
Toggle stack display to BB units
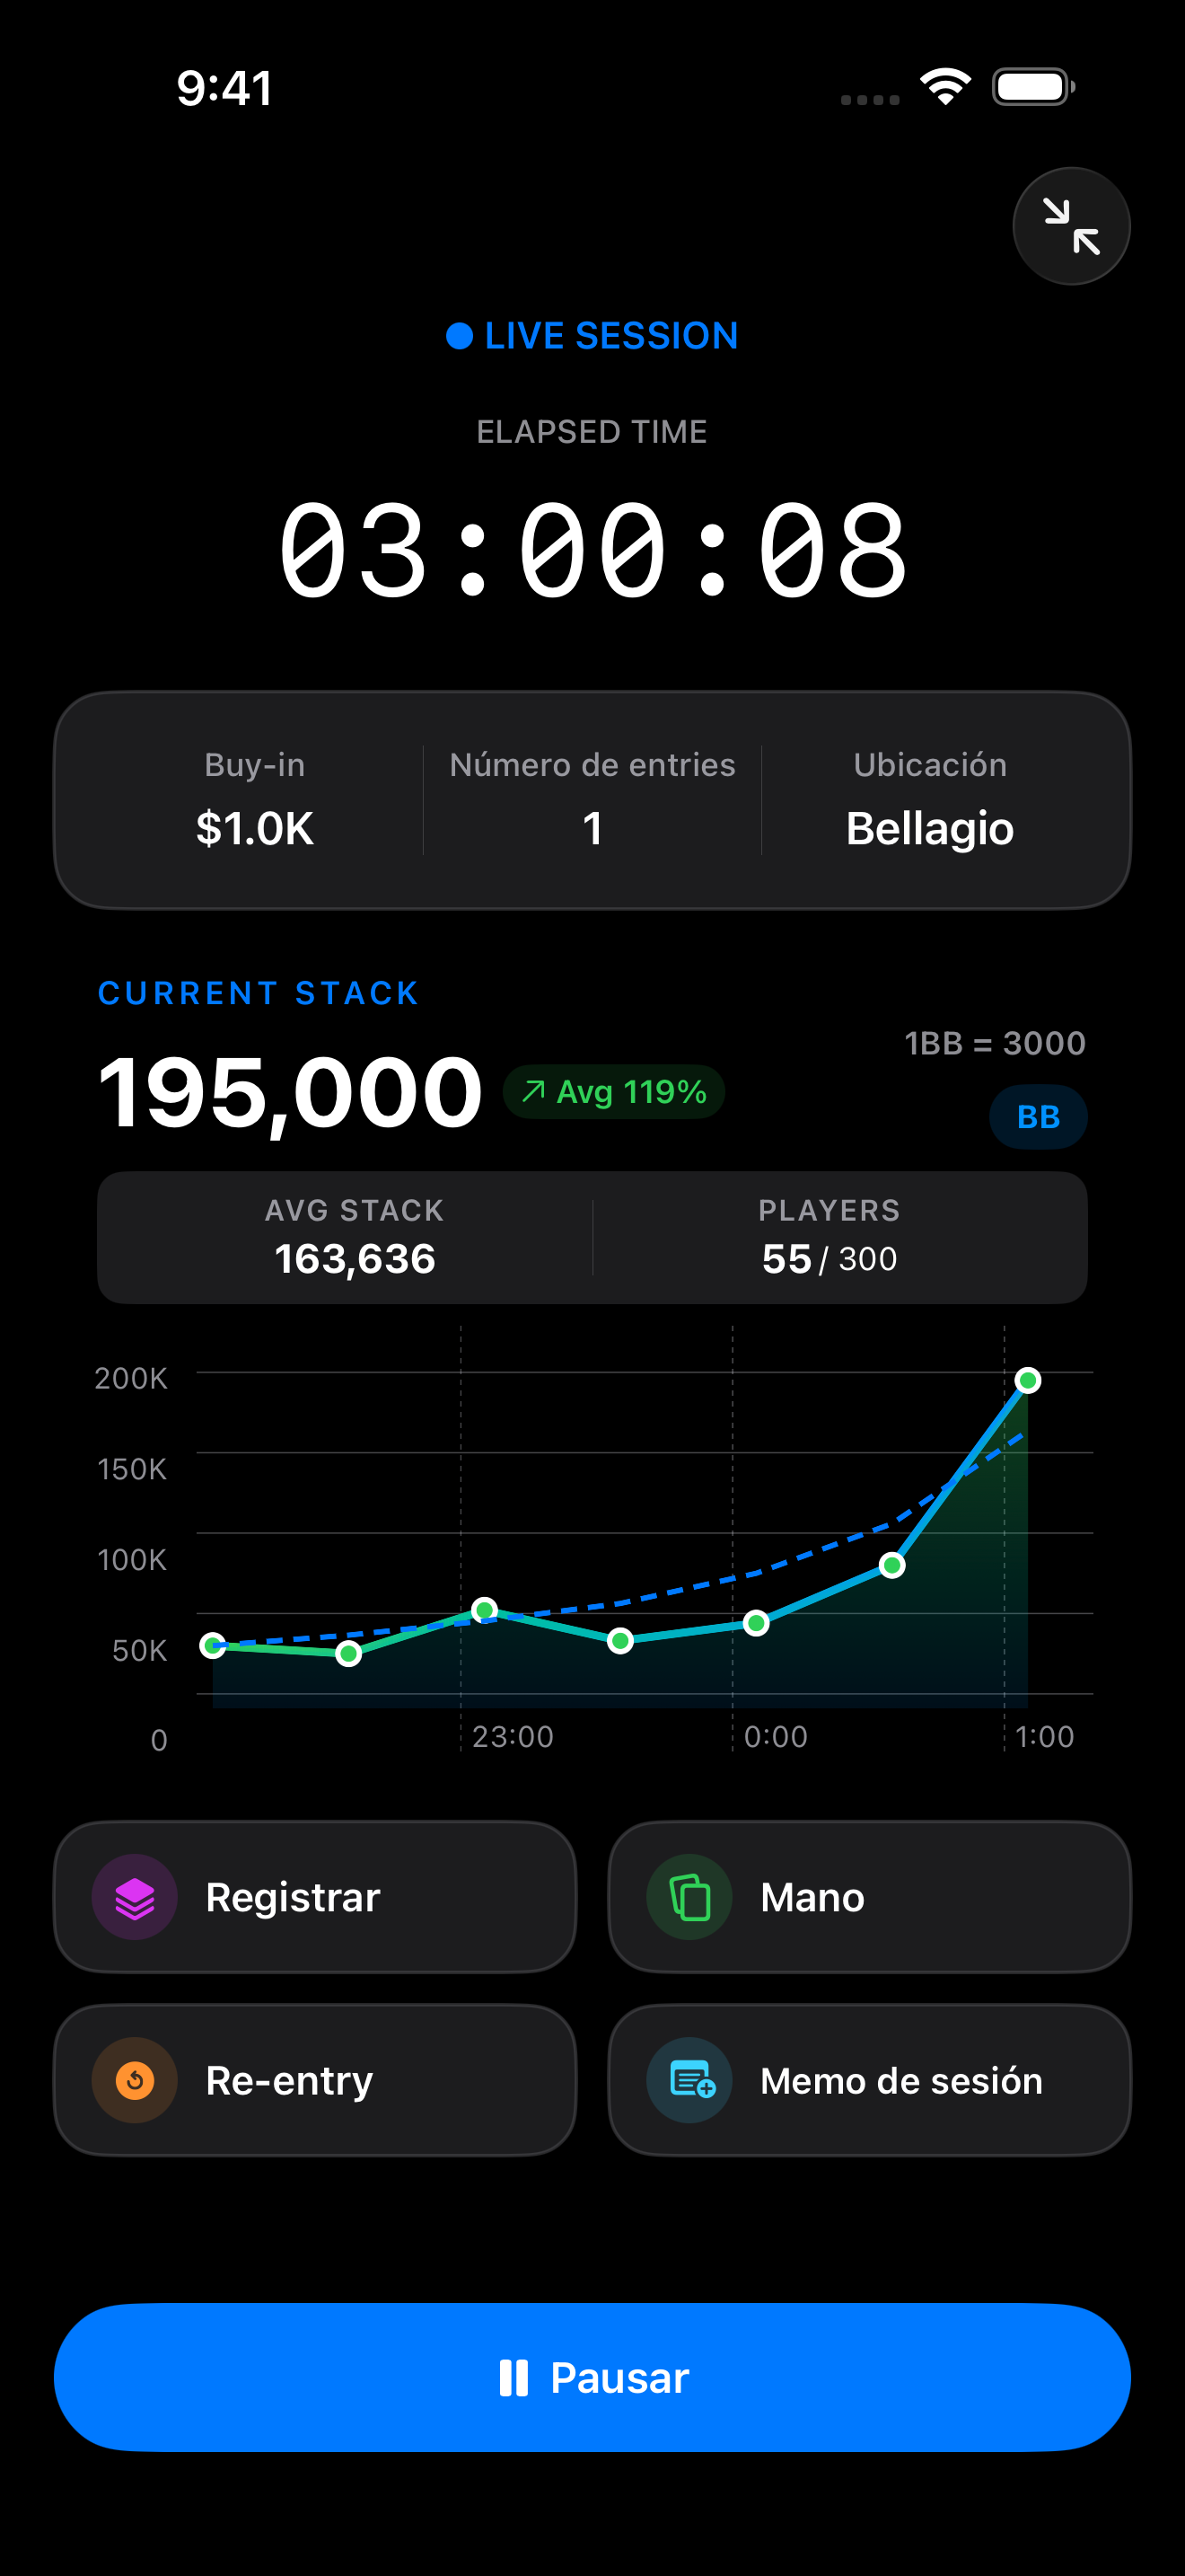coord(1037,1117)
